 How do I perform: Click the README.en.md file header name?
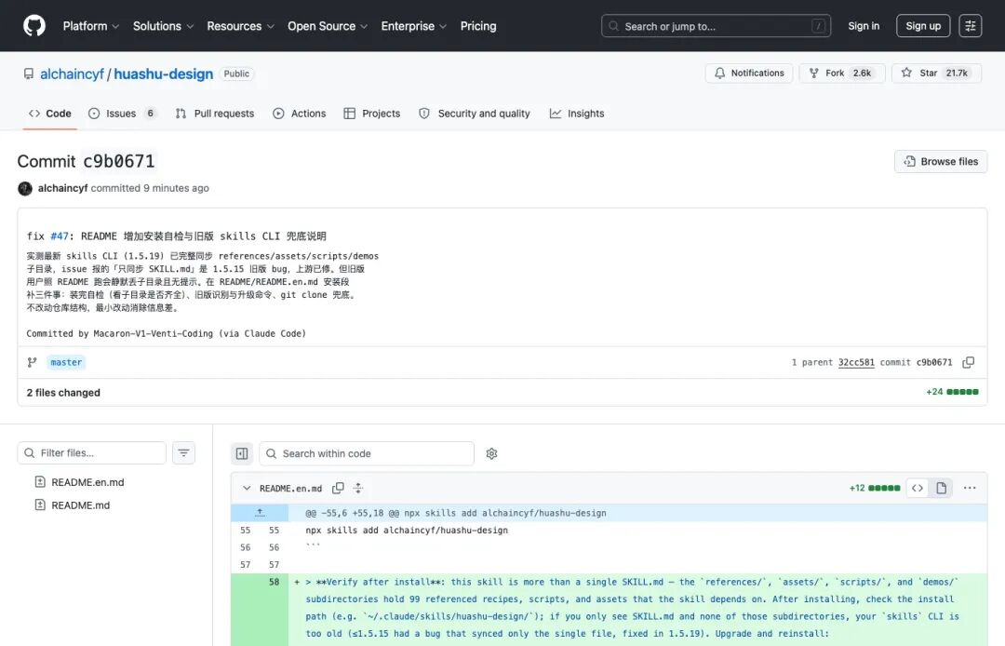pos(290,489)
